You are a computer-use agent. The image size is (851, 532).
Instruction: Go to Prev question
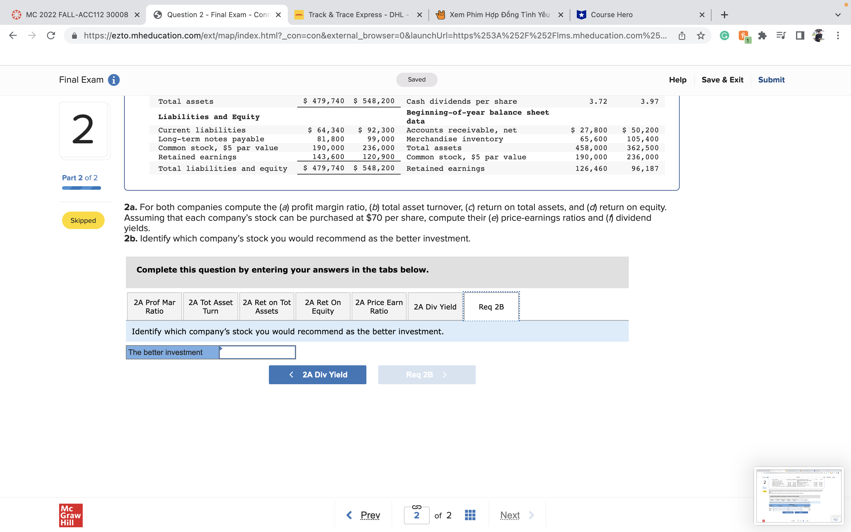363,515
